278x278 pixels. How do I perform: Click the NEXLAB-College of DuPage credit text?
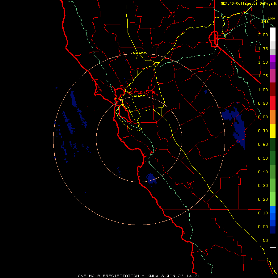248,3
